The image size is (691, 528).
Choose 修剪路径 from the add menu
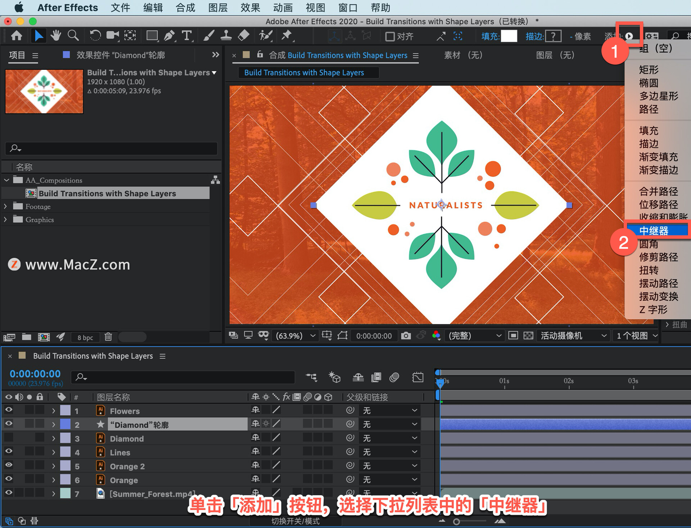click(x=658, y=257)
